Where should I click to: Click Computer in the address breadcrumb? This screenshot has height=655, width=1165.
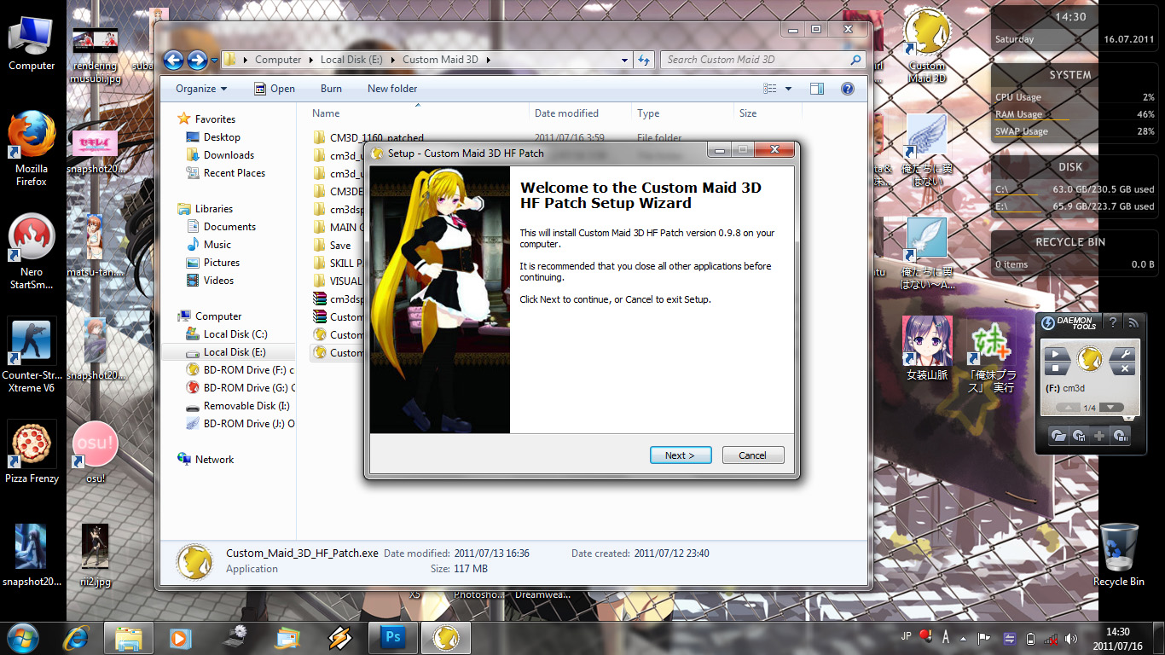[x=278, y=60]
